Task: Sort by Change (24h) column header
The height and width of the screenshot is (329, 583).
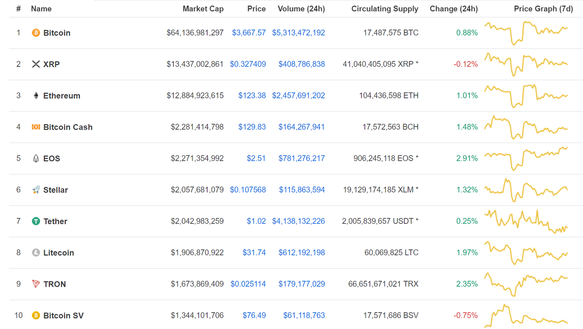Action: coord(454,9)
